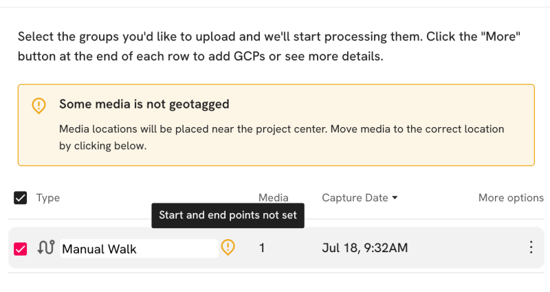Click the Jul 18, 9:32AM capture date

point(365,248)
